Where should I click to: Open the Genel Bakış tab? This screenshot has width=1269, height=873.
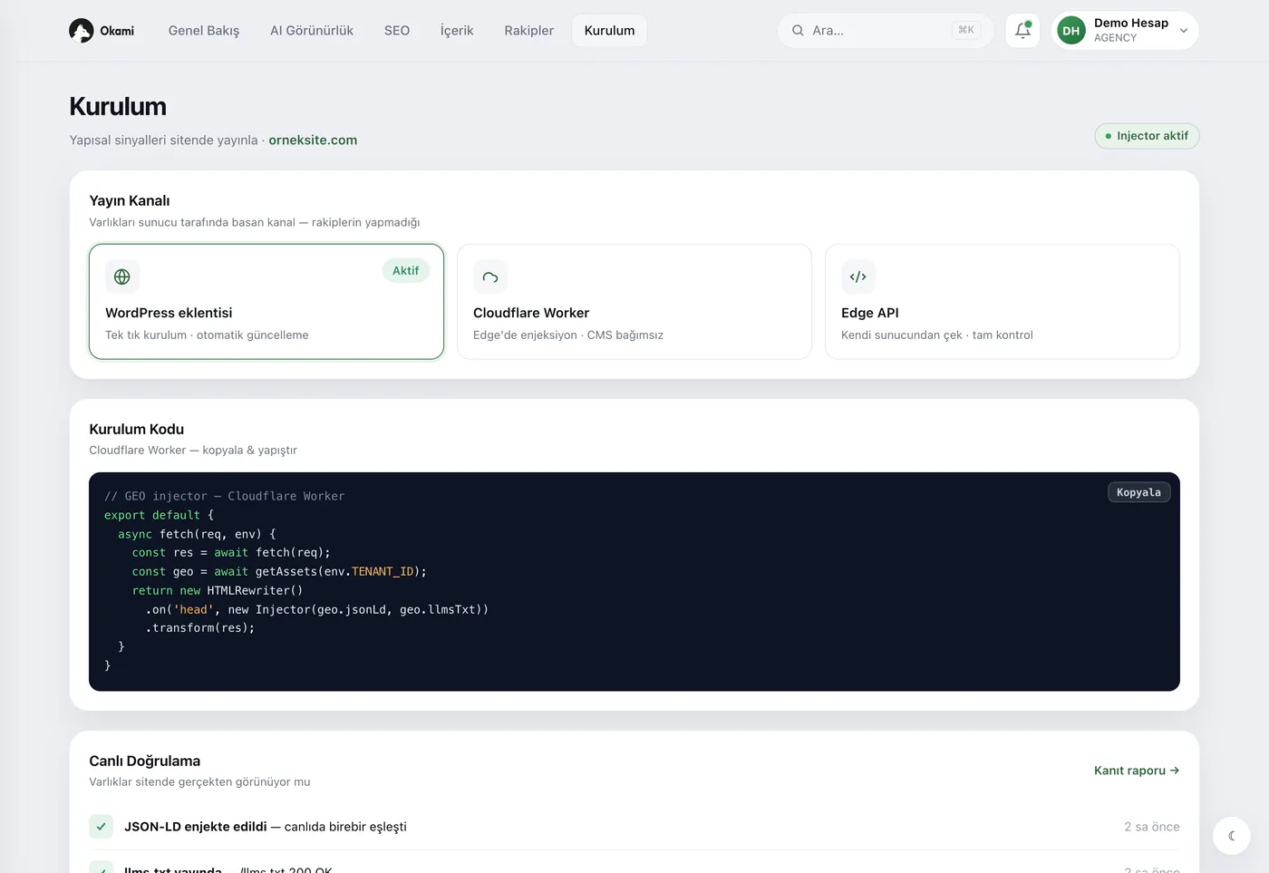204,31
